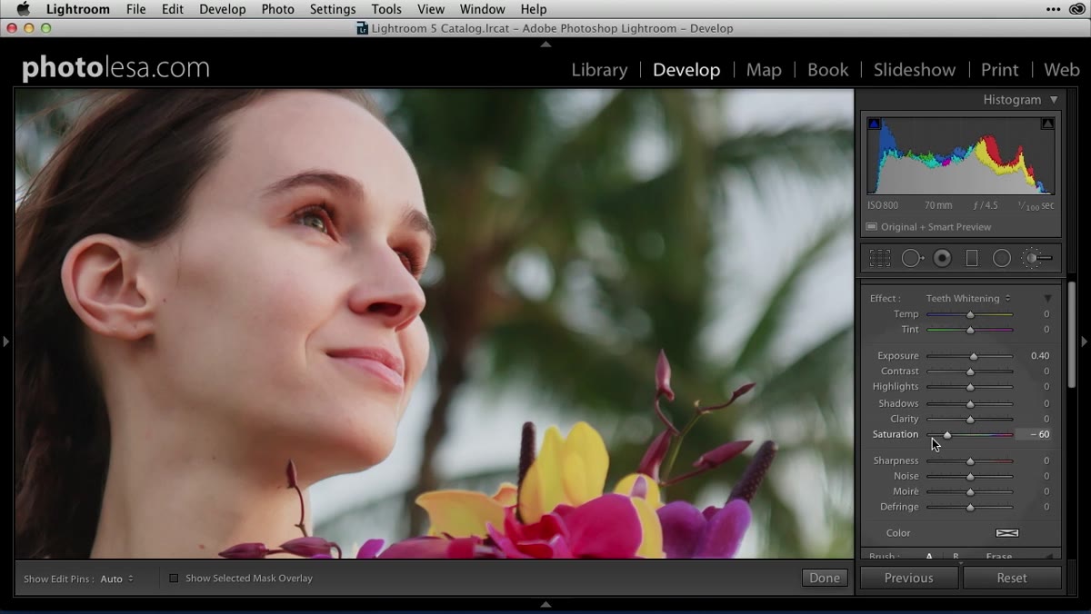Select the Adjustment Brush tool
Screen dimensions: 1091x614
[1036, 259]
